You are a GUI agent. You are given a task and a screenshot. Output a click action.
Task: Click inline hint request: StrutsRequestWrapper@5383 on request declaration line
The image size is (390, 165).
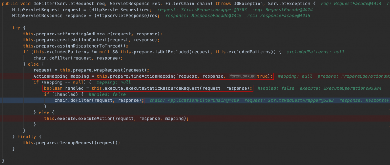[202, 10]
